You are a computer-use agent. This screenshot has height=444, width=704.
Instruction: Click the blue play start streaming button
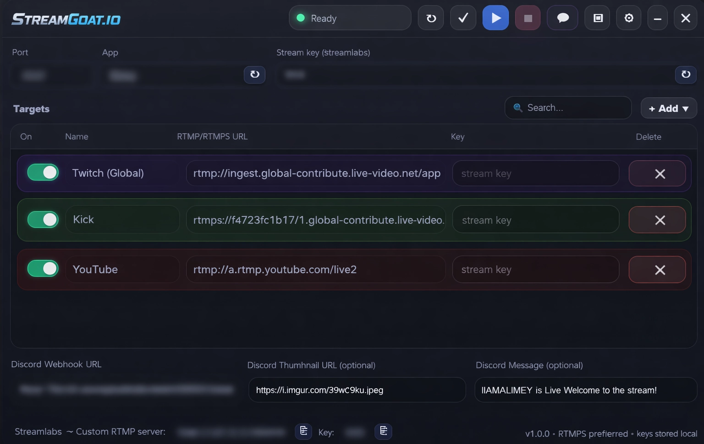coord(495,18)
